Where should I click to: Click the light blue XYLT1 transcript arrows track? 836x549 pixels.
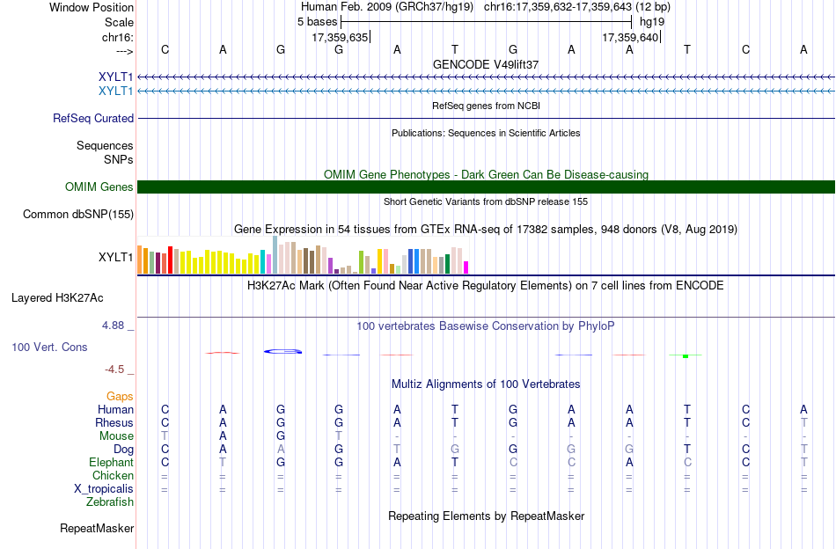pos(487,91)
